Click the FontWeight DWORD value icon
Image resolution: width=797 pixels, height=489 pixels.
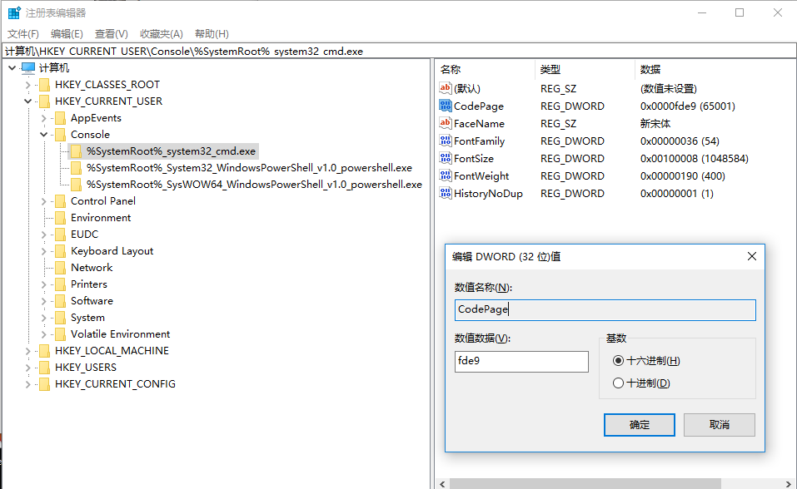click(446, 175)
